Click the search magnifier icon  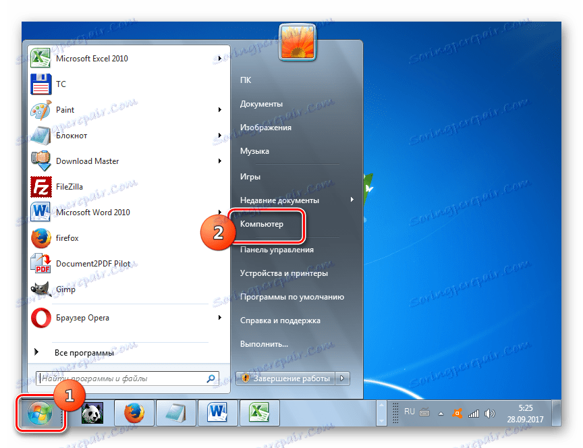(x=211, y=379)
